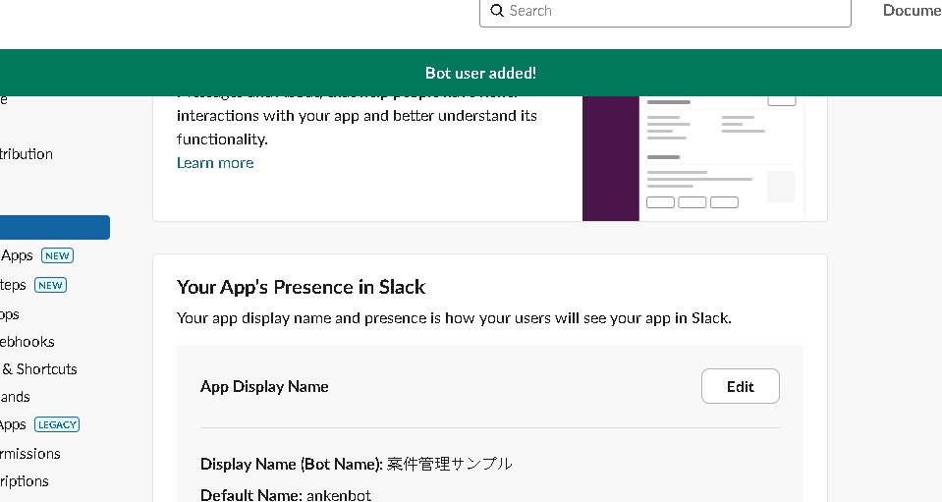Viewport: 942px width, 502px height.
Task: Open Interactivity & Shortcuts settings
Action: (x=39, y=369)
